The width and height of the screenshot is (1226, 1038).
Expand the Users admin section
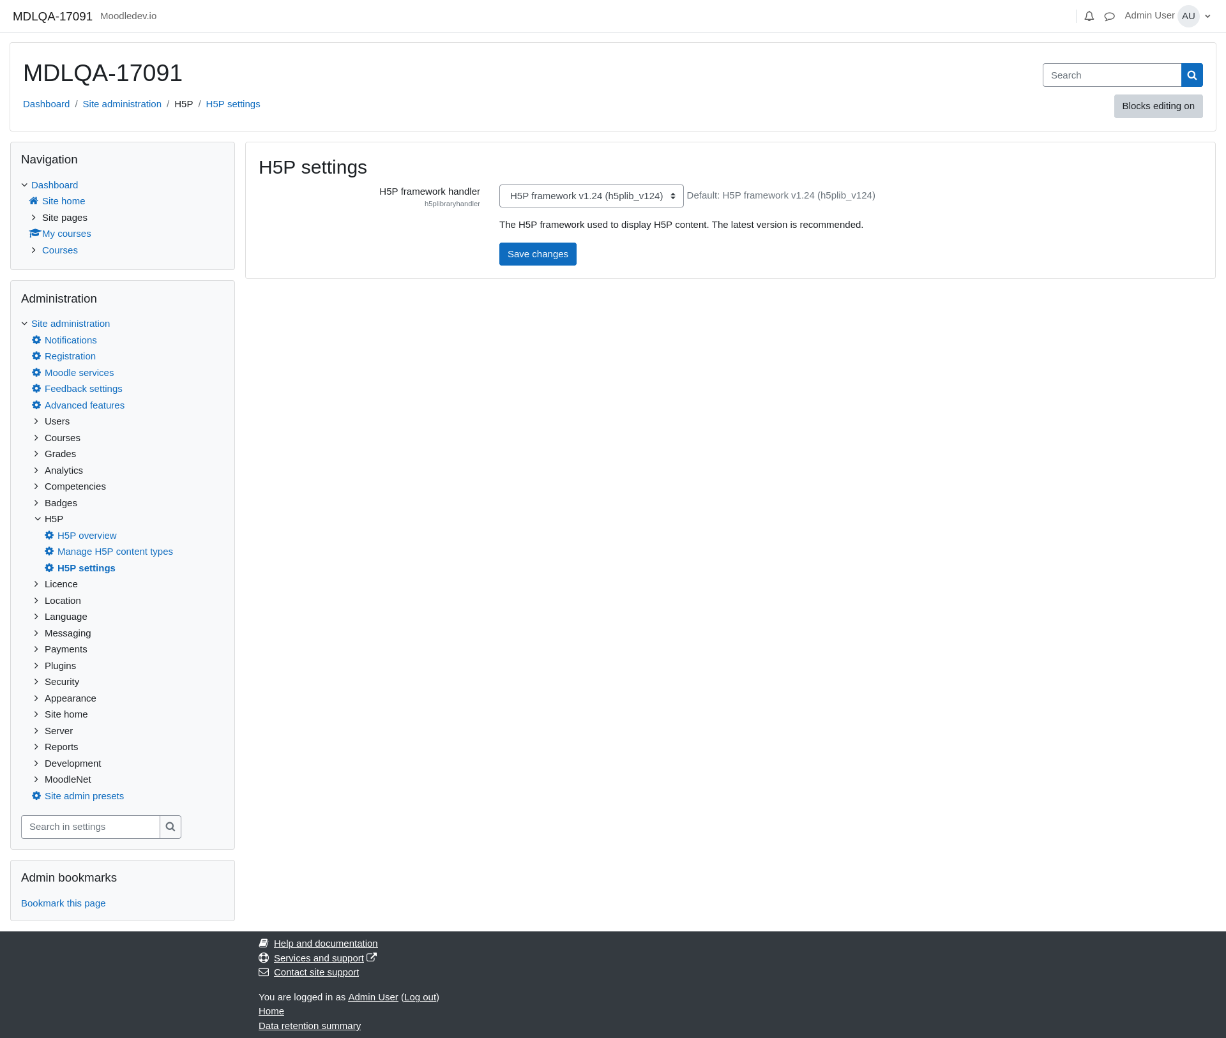(36, 421)
